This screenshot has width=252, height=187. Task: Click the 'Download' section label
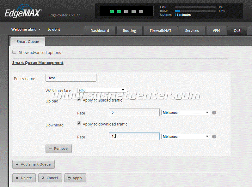tap(54, 125)
